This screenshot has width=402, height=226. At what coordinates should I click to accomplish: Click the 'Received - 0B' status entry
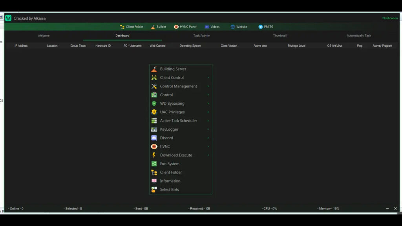point(199,209)
